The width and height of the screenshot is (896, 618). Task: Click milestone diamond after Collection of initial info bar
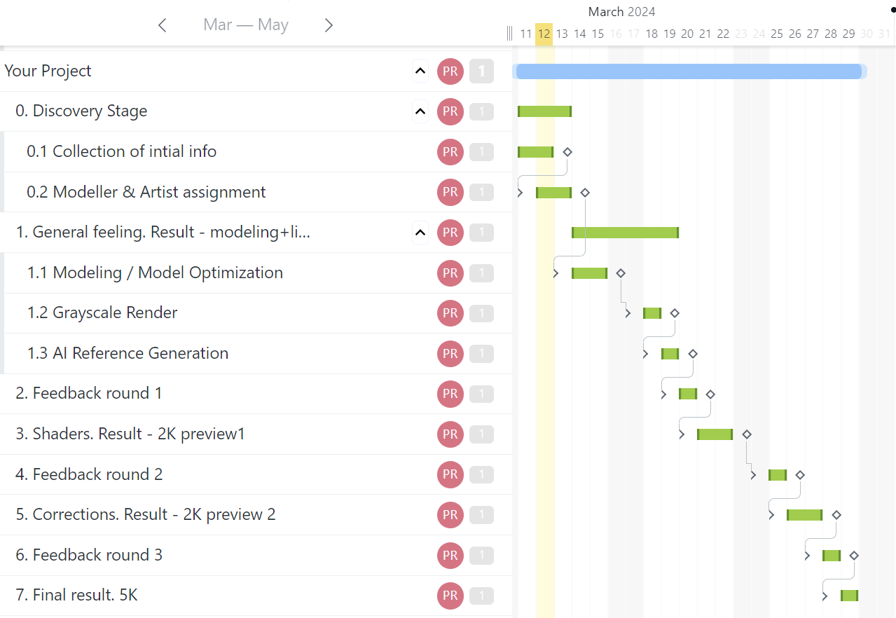coord(567,152)
